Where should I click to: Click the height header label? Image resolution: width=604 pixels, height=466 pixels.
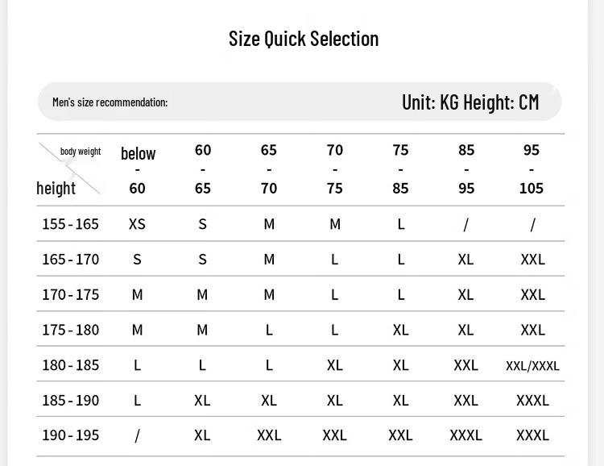pyautogui.click(x=56, y=189)
